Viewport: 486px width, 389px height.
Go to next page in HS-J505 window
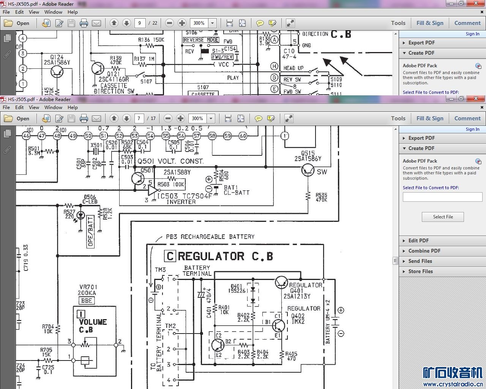[x=127, y=119]
